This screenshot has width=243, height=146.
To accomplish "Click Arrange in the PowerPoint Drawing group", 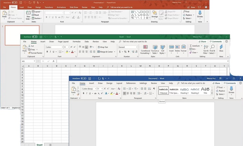I will pos(155,14).
